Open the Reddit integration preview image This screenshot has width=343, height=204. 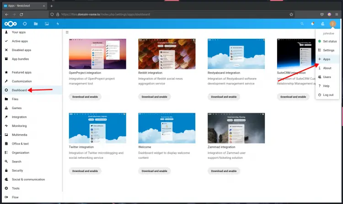[167, 54]
